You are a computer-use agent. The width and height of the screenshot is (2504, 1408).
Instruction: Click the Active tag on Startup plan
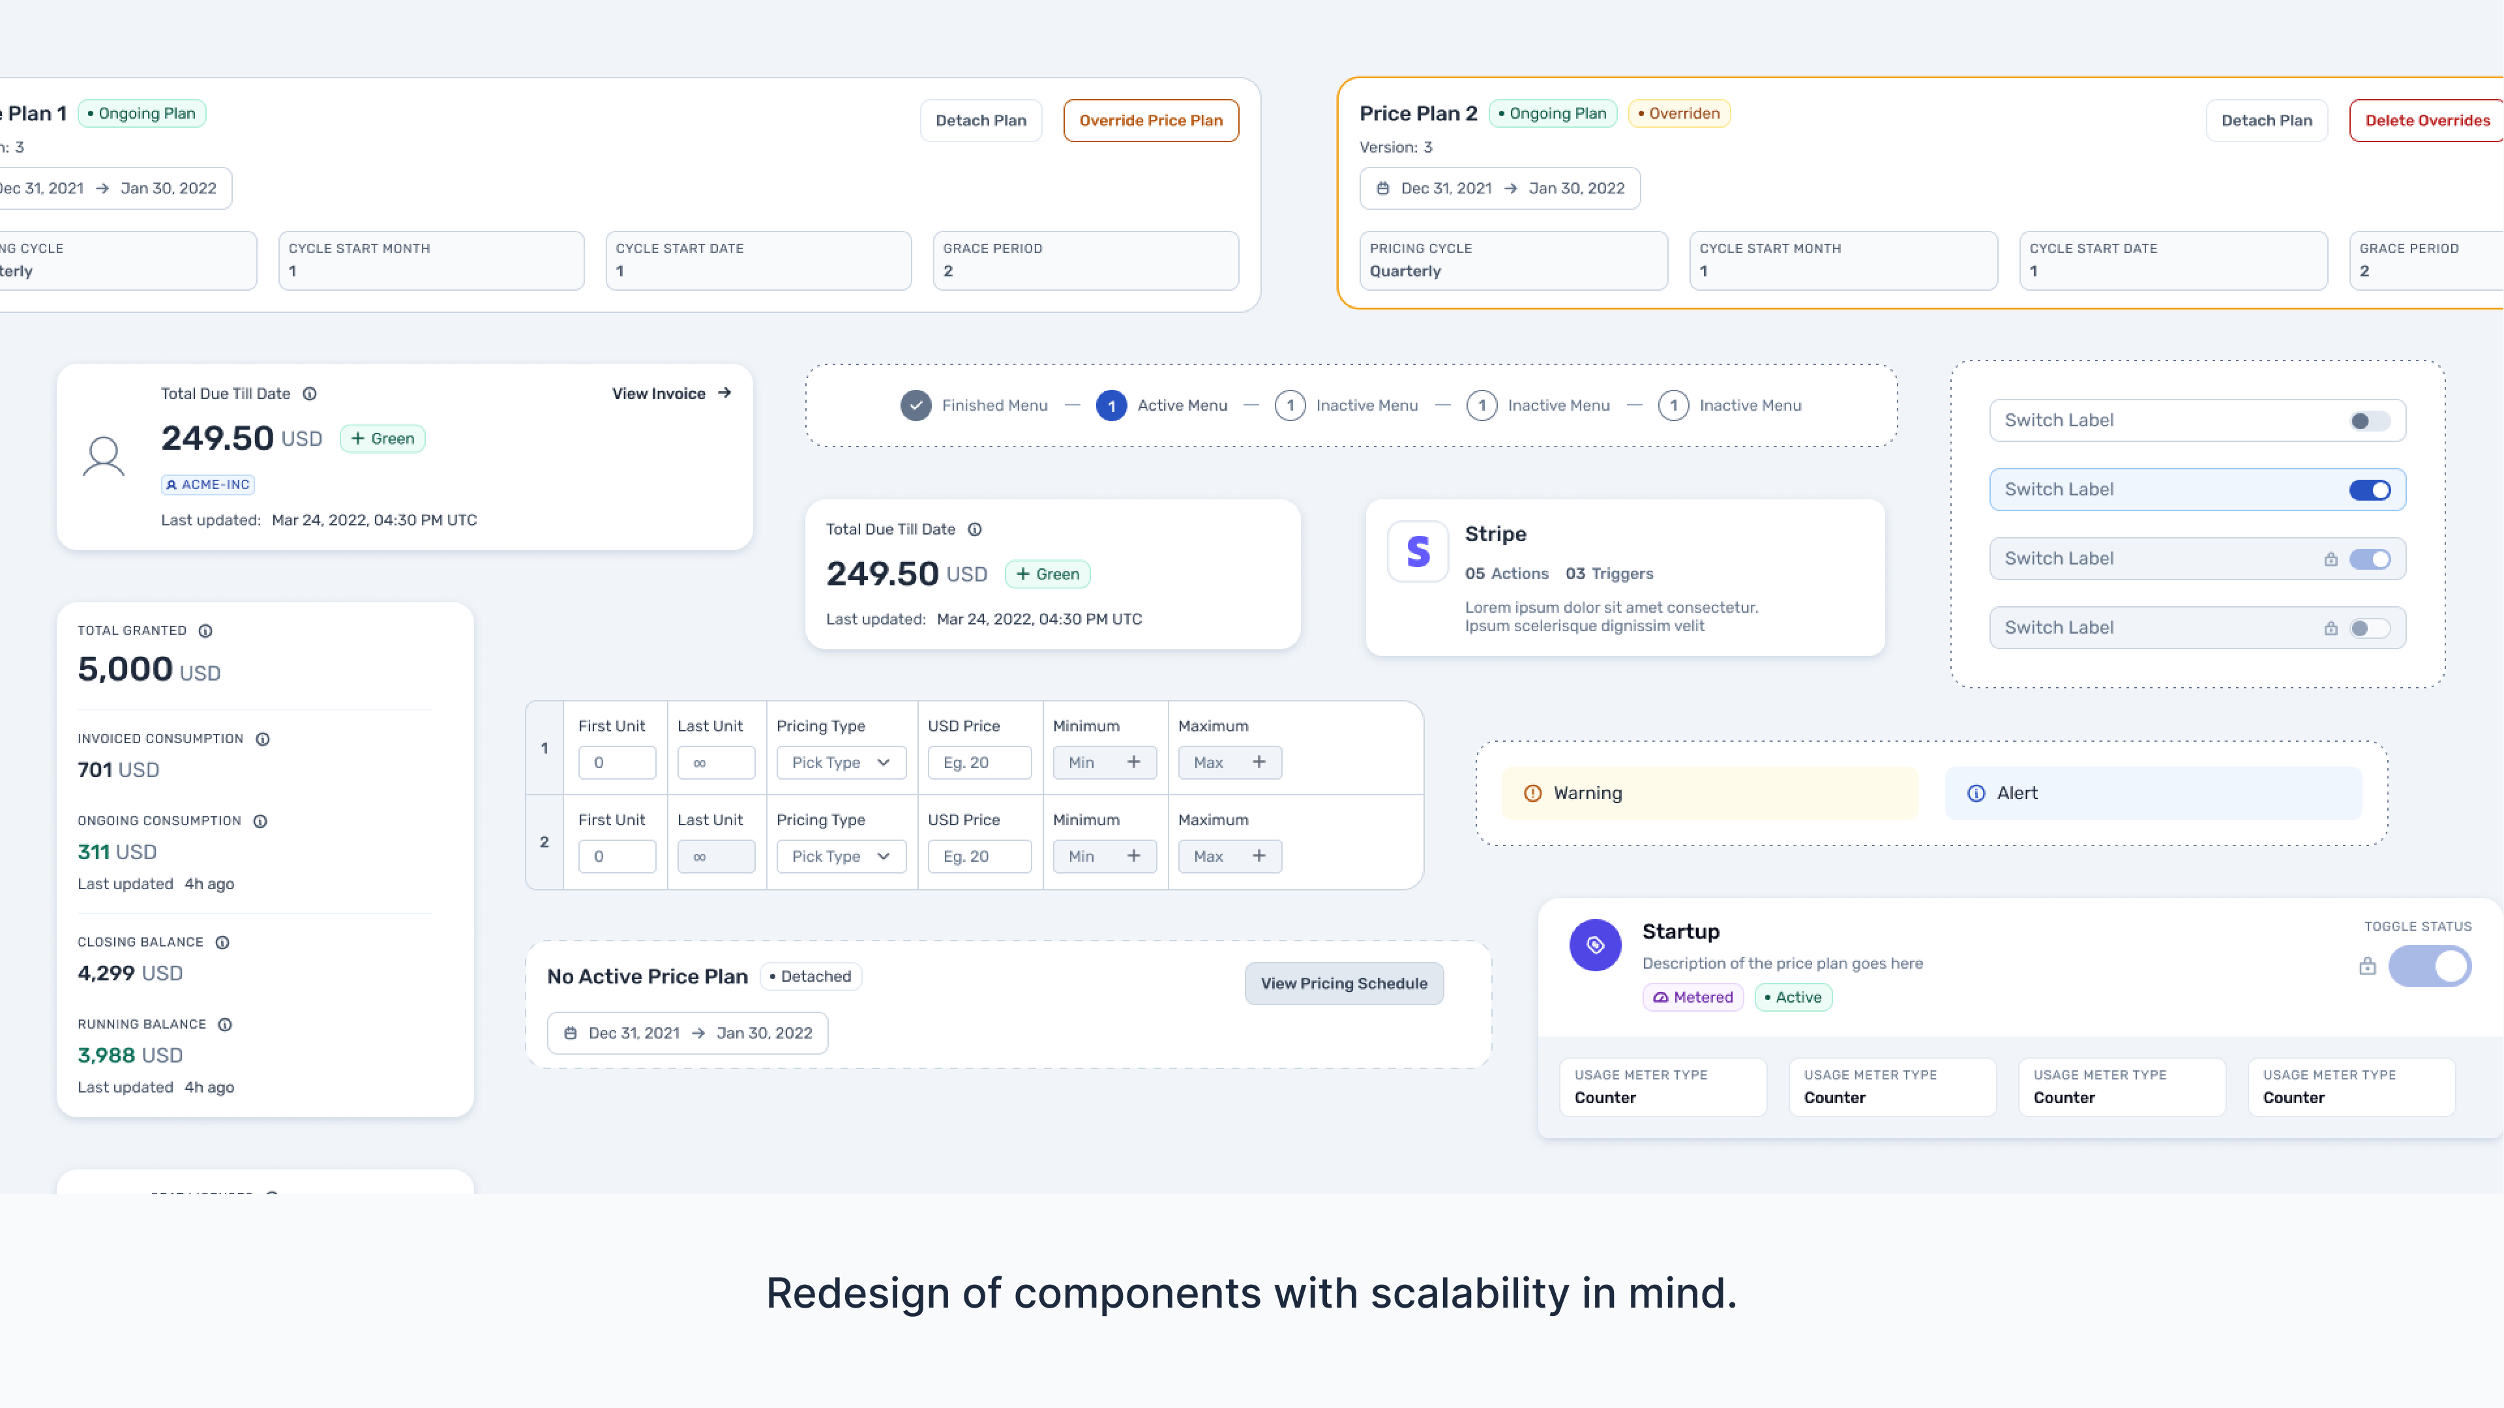(x=1793, y=997)
